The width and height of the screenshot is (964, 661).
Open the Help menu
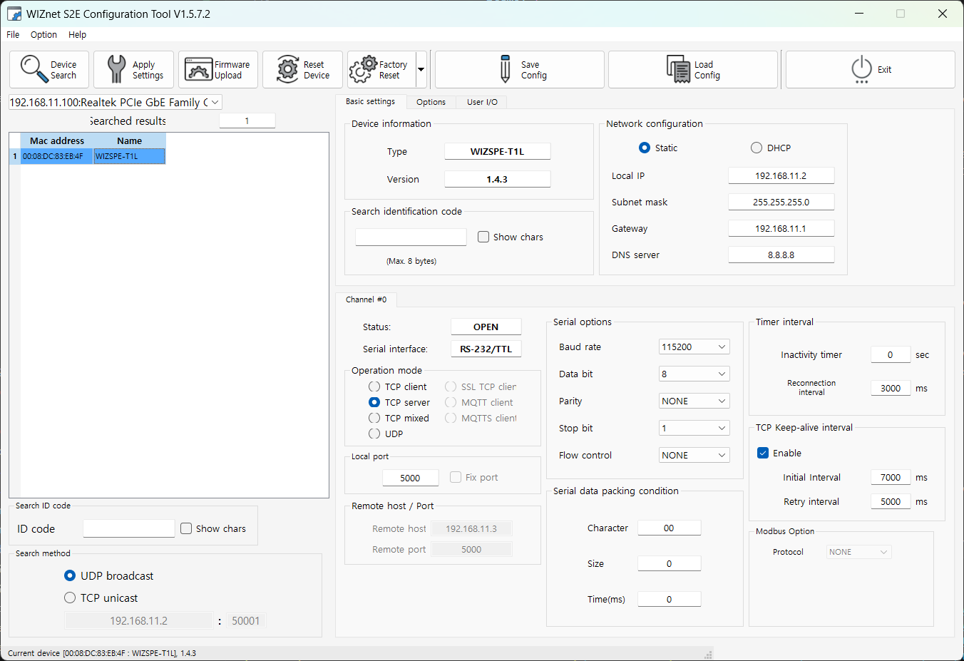click(x=77, y=34)
